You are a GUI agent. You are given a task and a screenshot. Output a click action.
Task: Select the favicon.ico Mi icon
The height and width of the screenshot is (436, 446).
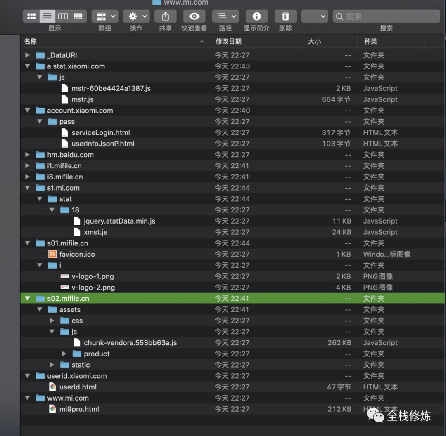[x=52, y=254]
